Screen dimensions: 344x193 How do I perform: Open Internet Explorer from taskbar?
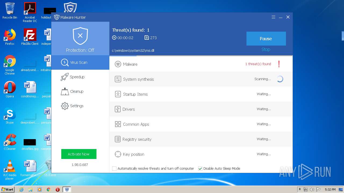(x=21, y=190)
